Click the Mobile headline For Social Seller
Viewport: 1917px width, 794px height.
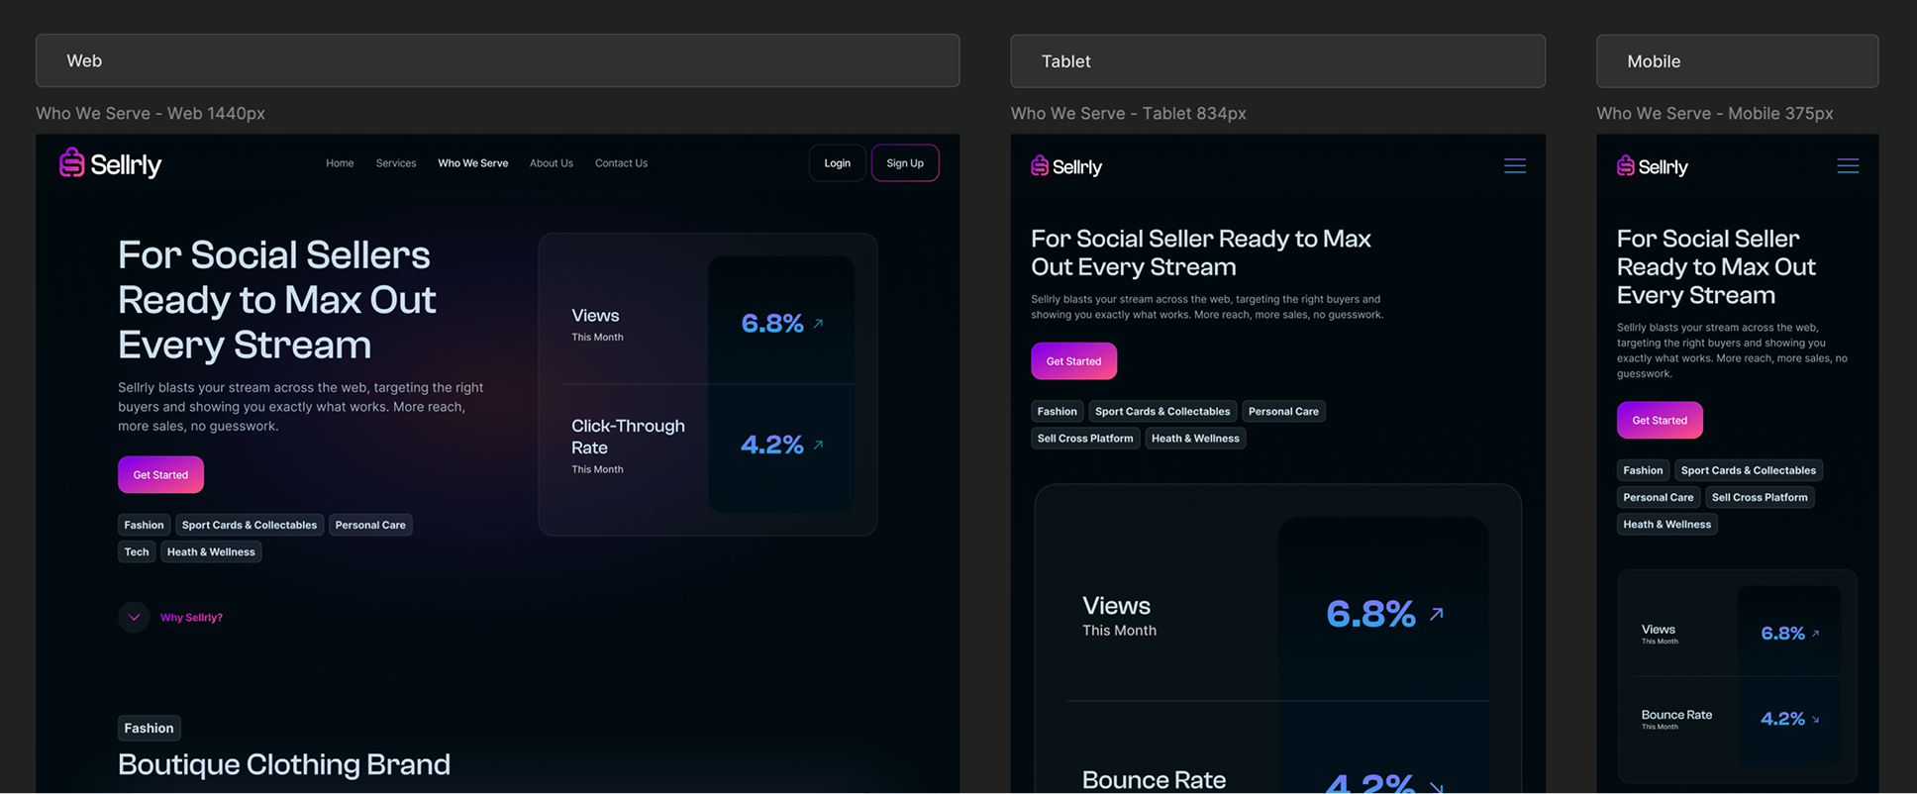[x=1716, y=267]
